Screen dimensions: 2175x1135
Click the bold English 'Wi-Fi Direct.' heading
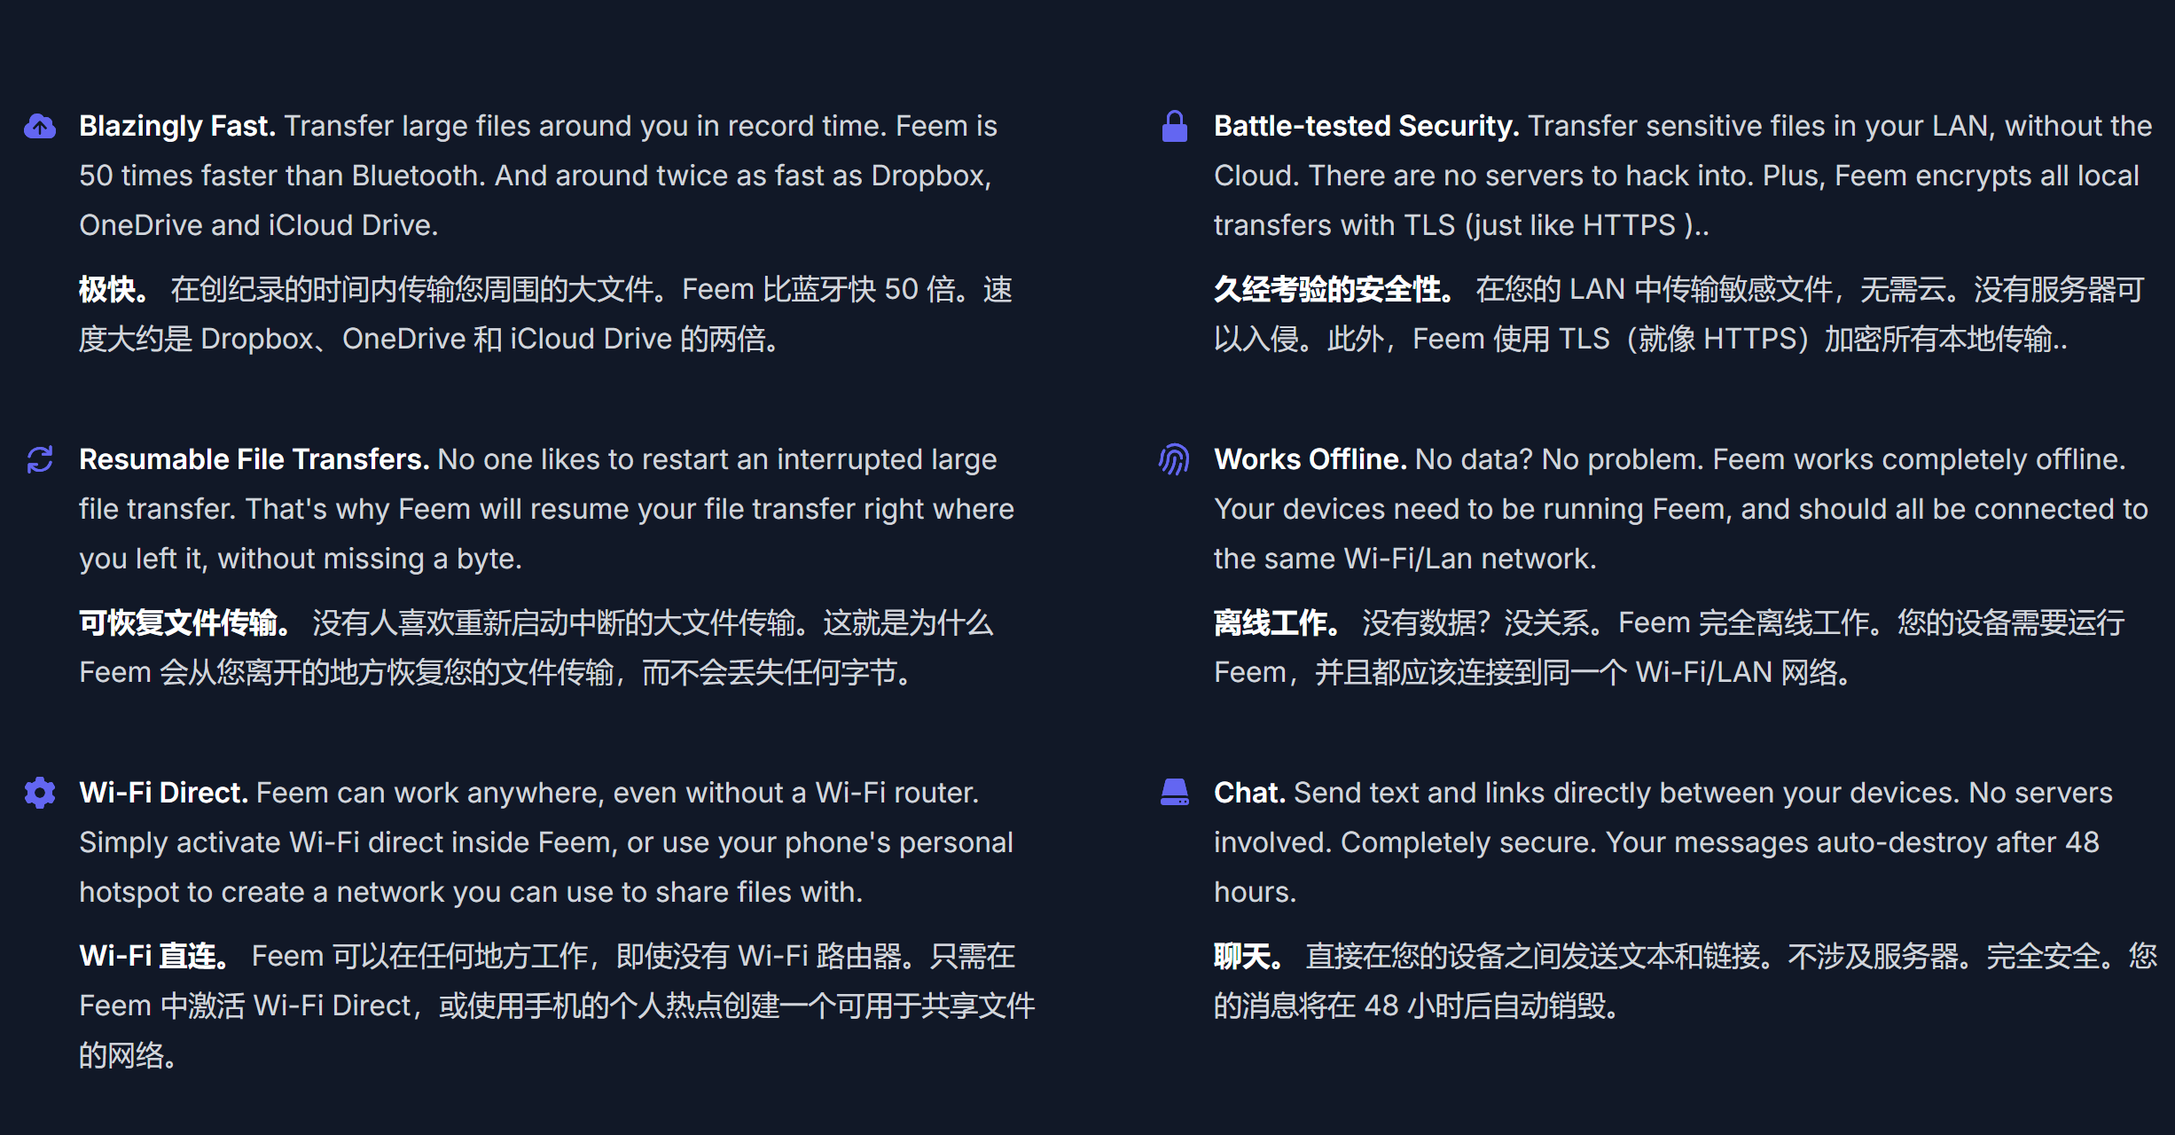click(163, 793)
